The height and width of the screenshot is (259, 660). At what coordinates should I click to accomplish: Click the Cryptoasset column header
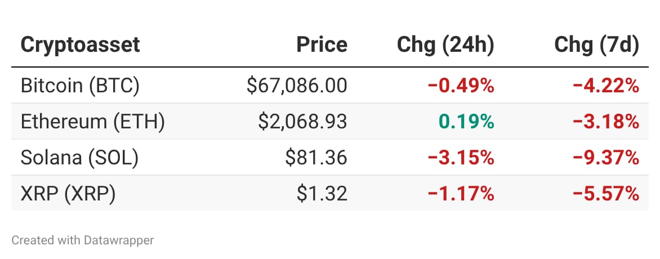tap(81, 45)
